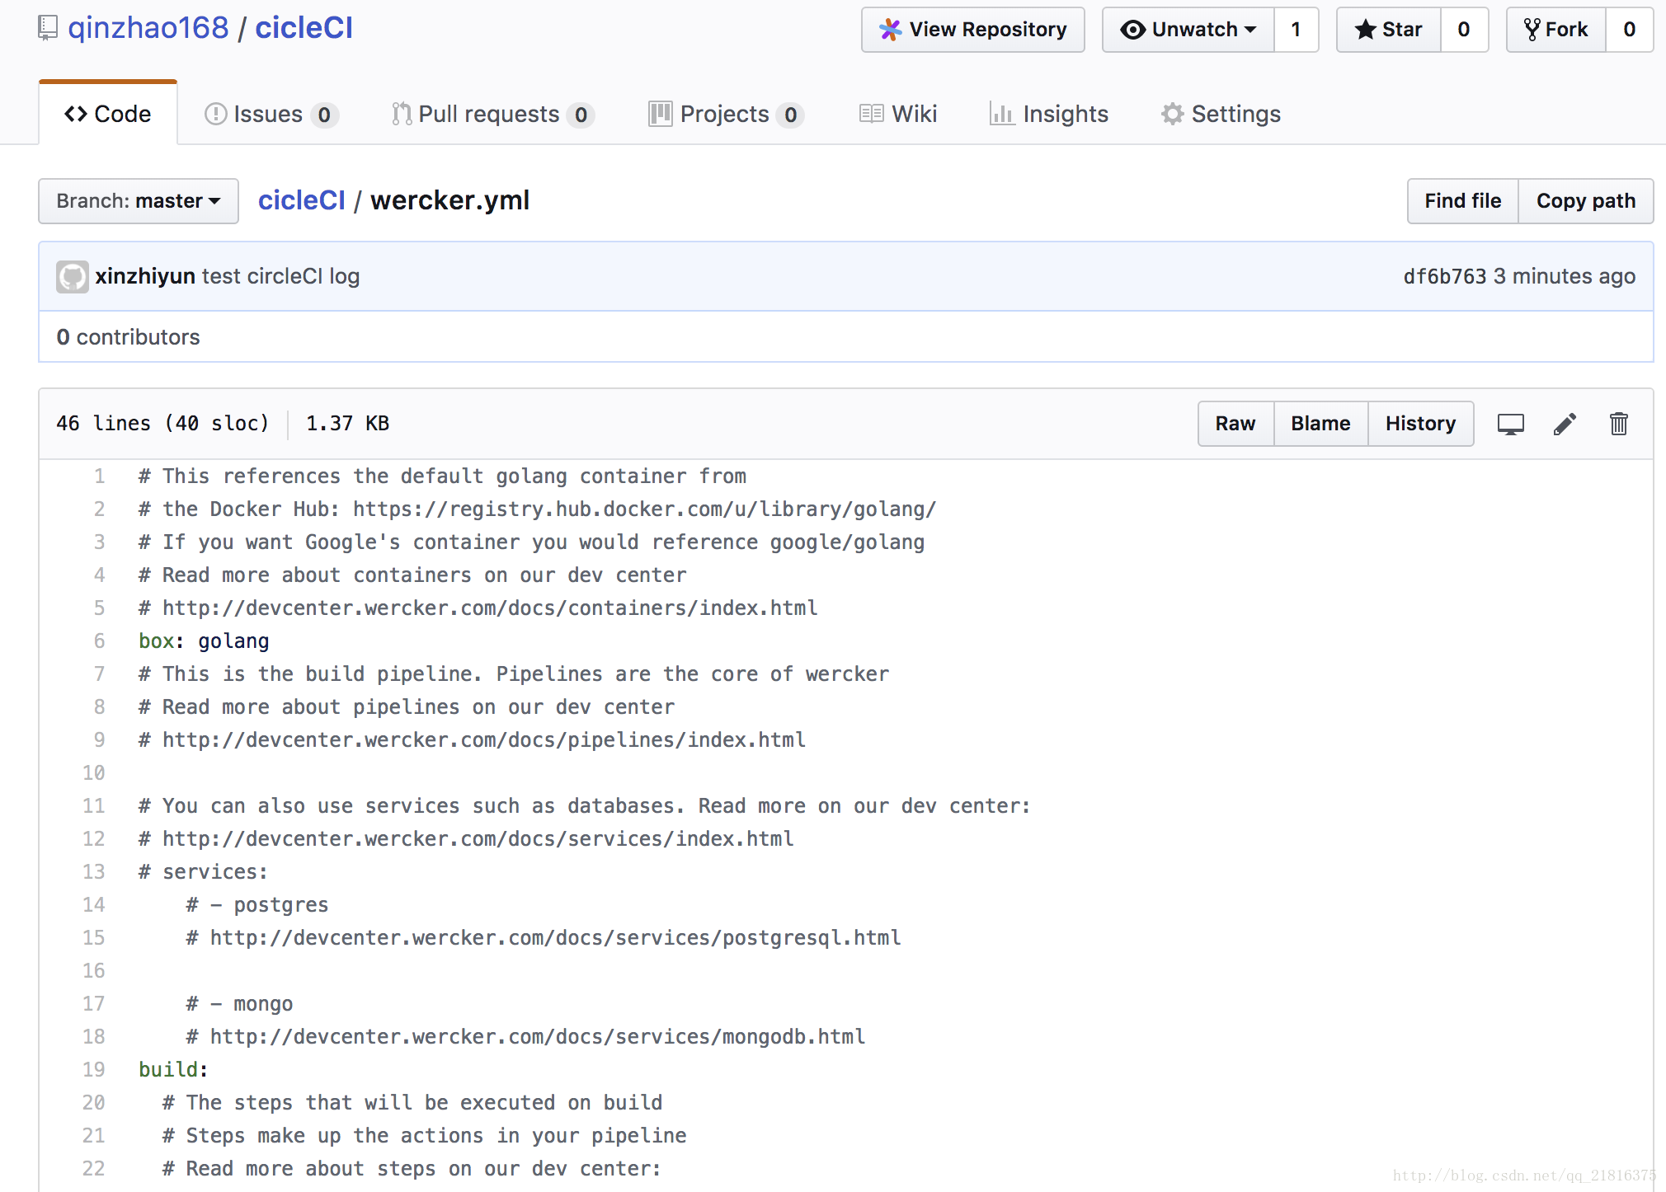Click the fork count 0
This screenshot has height=1192, width=1666.
point(1630,30)
